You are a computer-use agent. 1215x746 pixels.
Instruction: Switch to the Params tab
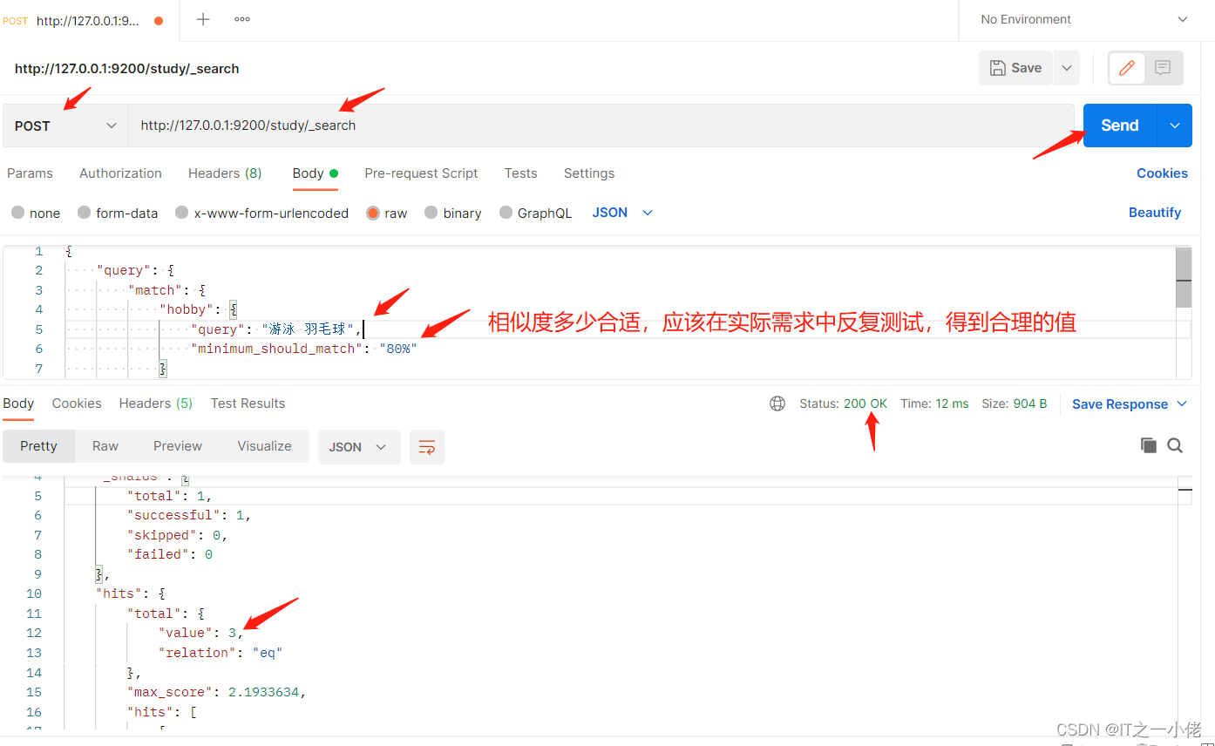click(31, 173)
